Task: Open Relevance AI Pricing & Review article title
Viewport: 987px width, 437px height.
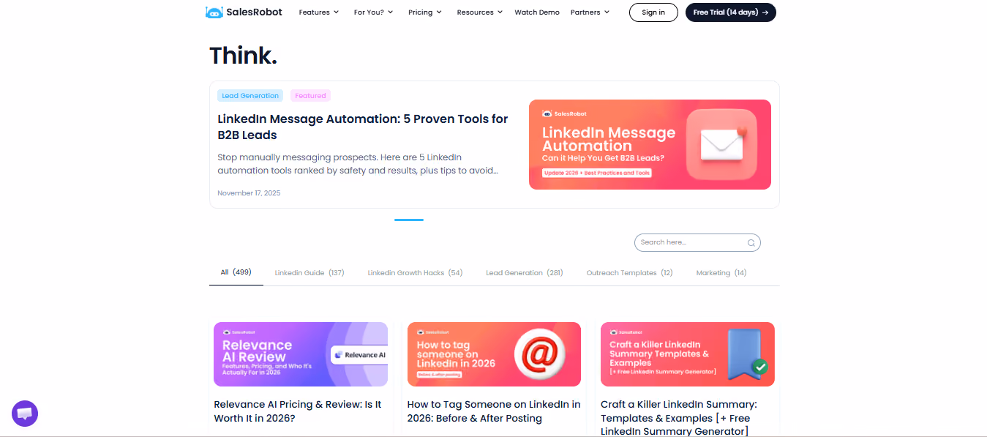Action: [x=298, y=411]
